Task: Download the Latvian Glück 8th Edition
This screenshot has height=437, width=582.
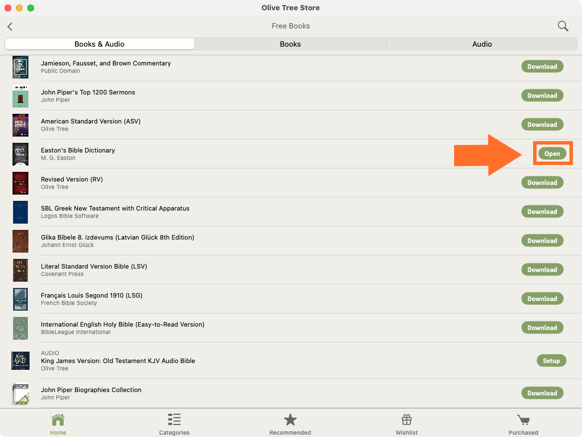Action: 542,241
